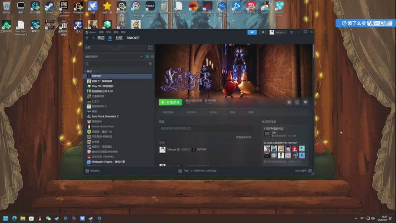Open YAPYAP game info icon
This screenshot has width=396, height=223.
297,102
